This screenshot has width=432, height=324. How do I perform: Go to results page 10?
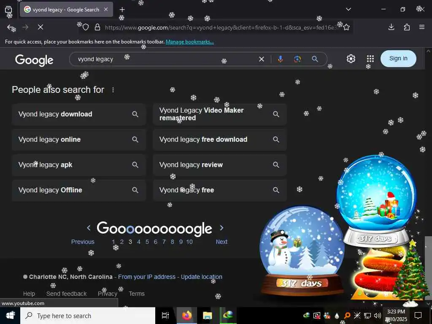pyautogui.click(x=189, y=242)
